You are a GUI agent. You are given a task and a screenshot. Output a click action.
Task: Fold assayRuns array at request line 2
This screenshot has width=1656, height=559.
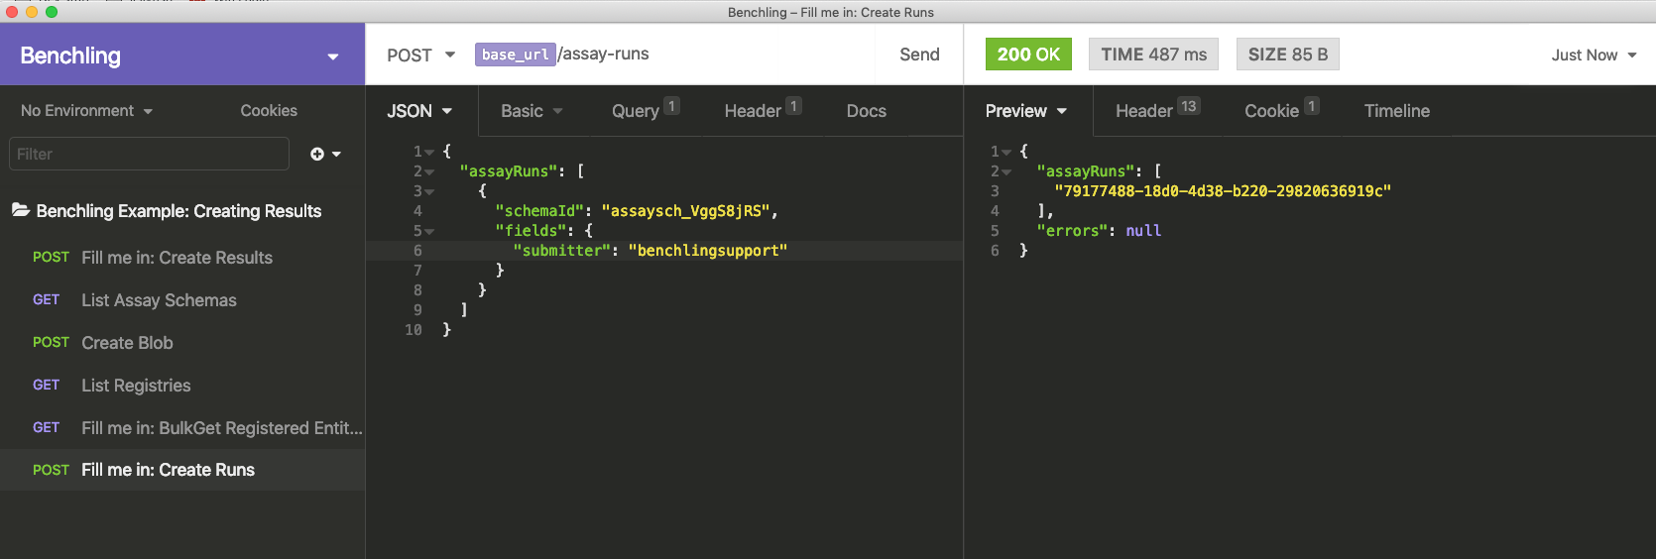pyautogui.click(x=429, y=172)
